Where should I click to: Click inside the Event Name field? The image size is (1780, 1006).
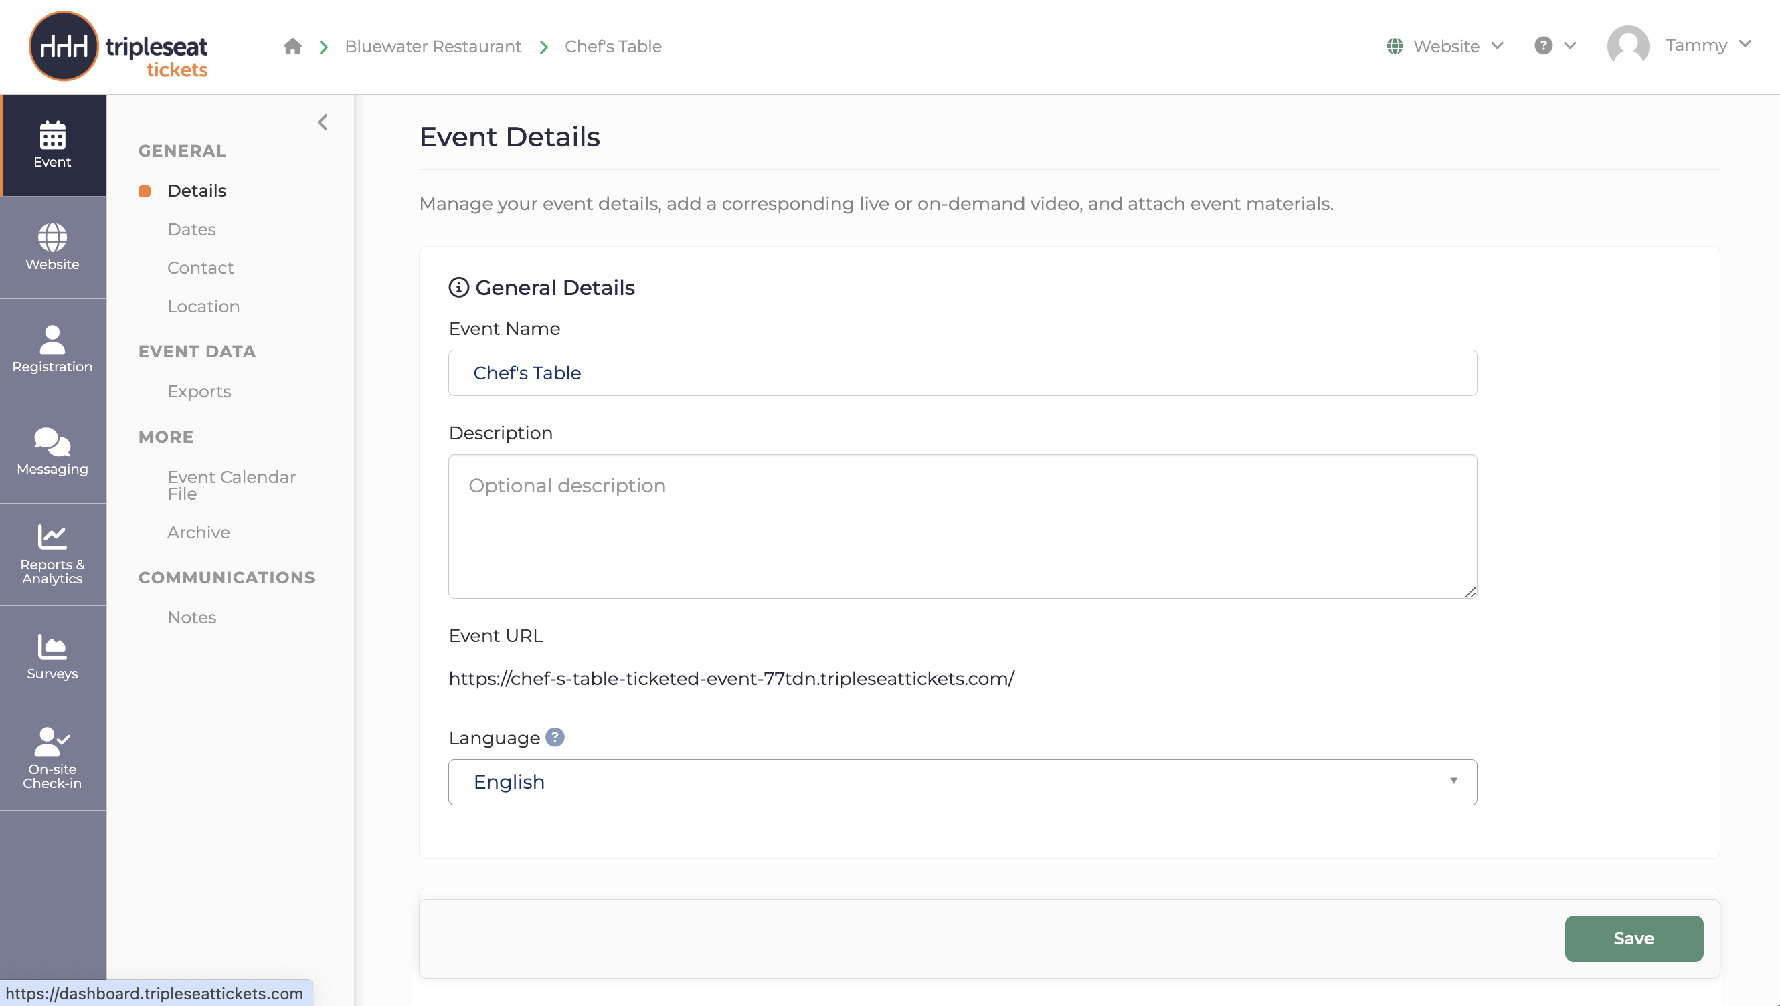click(962, 373)
